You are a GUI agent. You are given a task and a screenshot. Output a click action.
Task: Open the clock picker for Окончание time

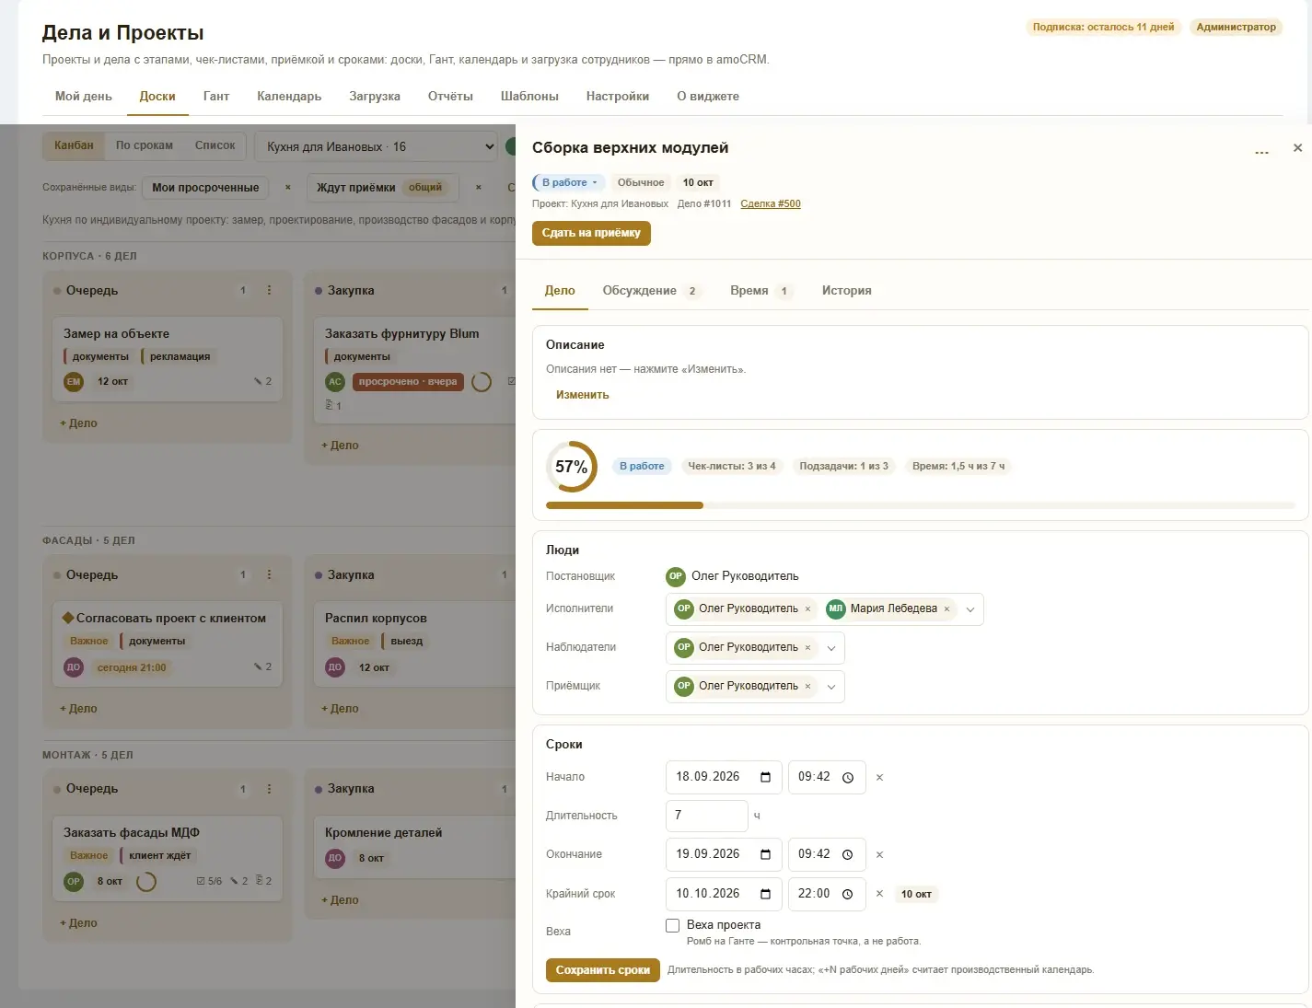(848, 855)
